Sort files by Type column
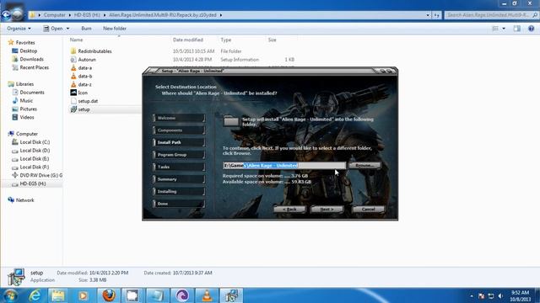Image resolution: width=540 pixels, height=303 pixels. click(225, 40)
